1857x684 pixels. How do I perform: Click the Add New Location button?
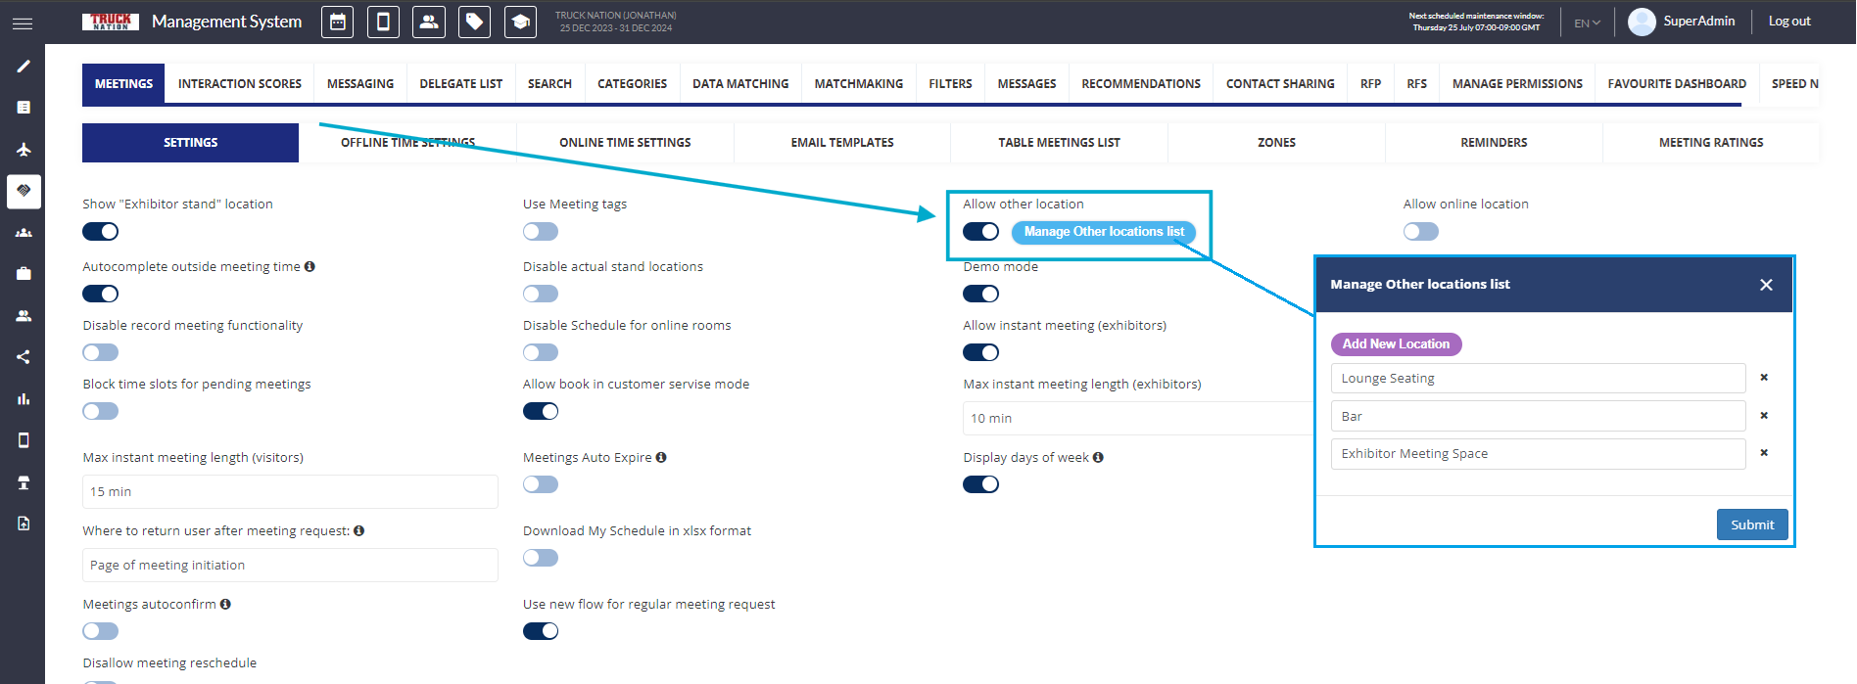point(1396,344)
